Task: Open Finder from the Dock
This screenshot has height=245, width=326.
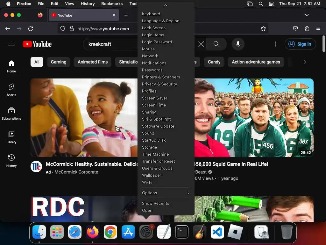Action: point(39,232)
